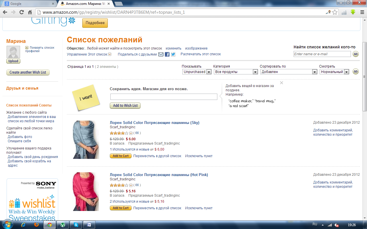Open Hot Pink pashmina product thumbnail
This screenshot has height=229, width=367.
click(85, 192)
